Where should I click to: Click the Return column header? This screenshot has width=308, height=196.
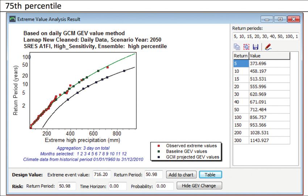(x=241, y=56)
